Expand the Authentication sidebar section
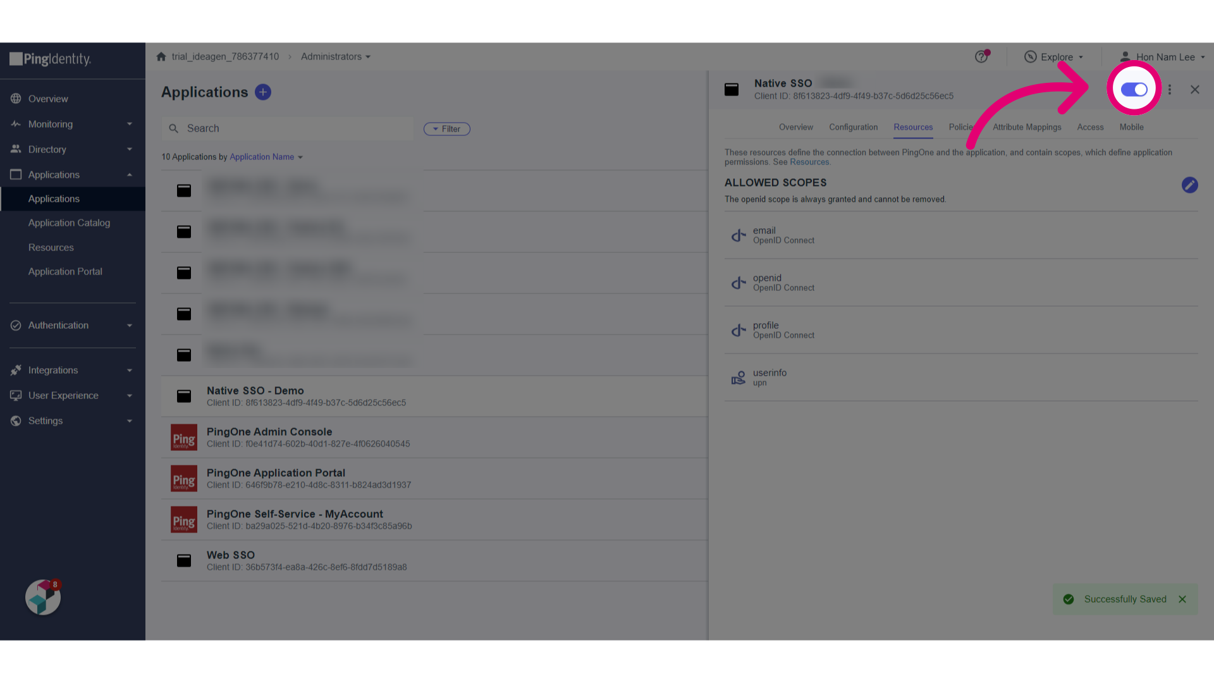The image size is (1214, 683). coord(73,325)
